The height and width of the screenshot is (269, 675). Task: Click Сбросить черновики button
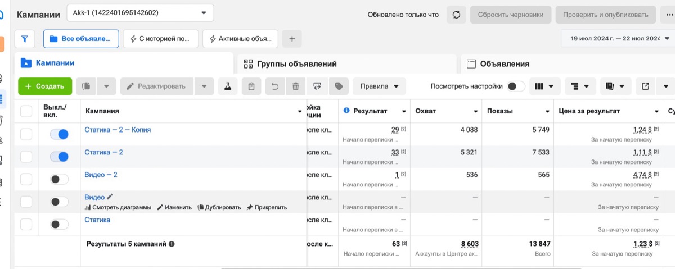tap(511, 15)
